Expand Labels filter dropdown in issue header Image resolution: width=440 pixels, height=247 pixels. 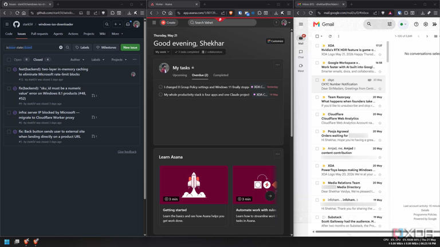97,59
